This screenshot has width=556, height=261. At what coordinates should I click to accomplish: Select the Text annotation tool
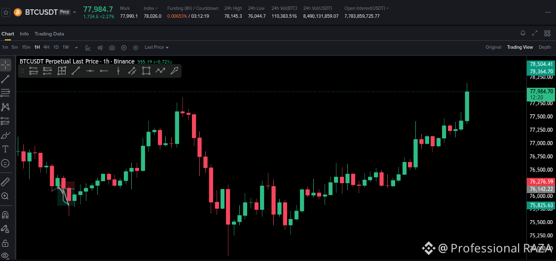[5, 149]
